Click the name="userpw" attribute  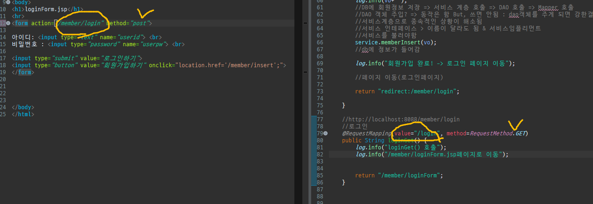(x=146, y=44)
